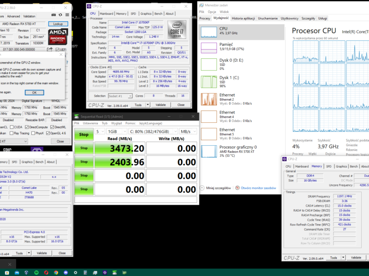Open Tools dropdown arrow in CPU-Z CPU window
This screenshot has height=276, width=369.
point(148,105)
